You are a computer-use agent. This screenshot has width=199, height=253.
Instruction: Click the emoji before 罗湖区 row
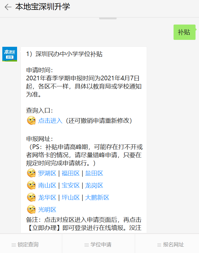pos(31,173)
